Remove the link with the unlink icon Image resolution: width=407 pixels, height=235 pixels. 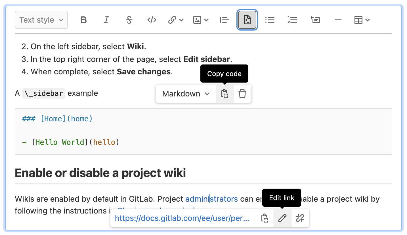[300, 218]
